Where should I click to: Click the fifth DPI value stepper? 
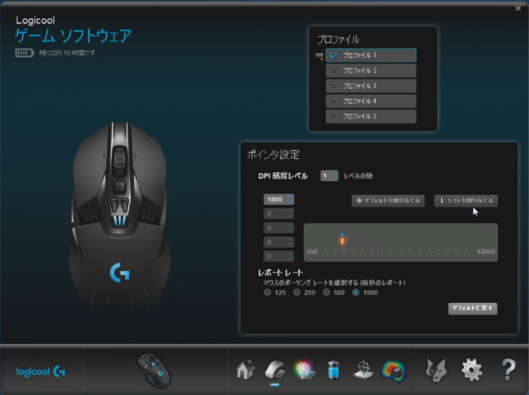tap(290, 256)
